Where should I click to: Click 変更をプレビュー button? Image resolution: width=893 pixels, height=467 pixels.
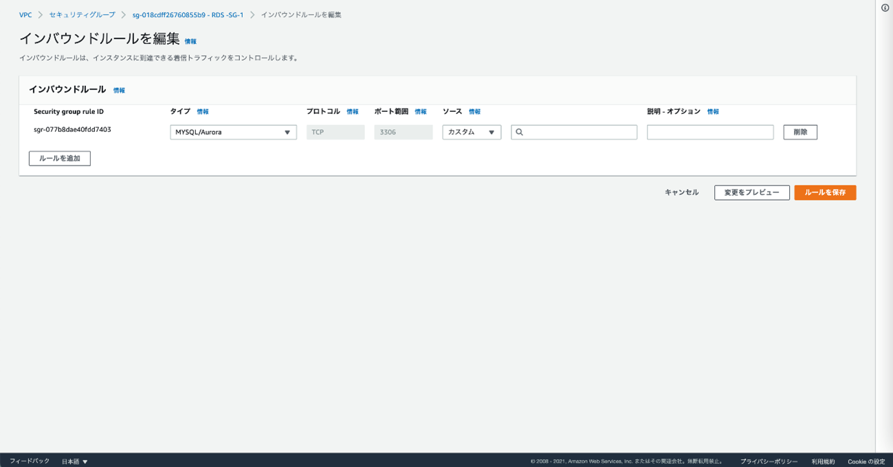pyautogui.click(x=751, y=193)
